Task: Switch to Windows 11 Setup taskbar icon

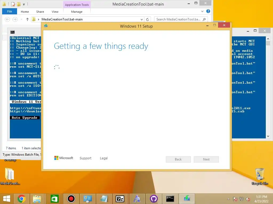Action: coord(187,199)
